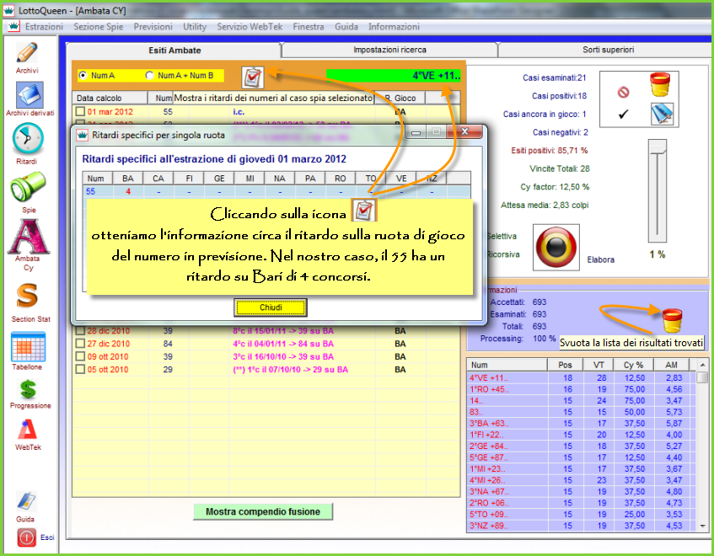Check the 27 dic 2010 row checkbox

(81, 344)
